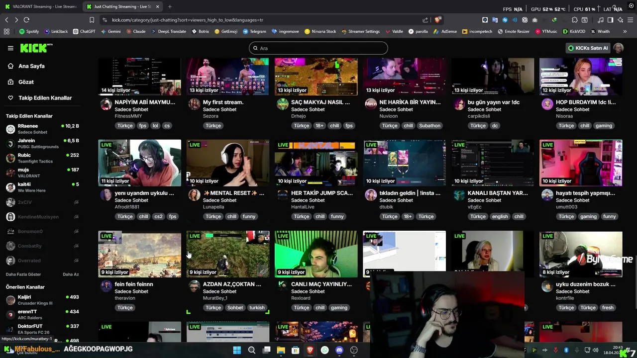
Task: Click Sezora channel name
Action: coord(211,116)
